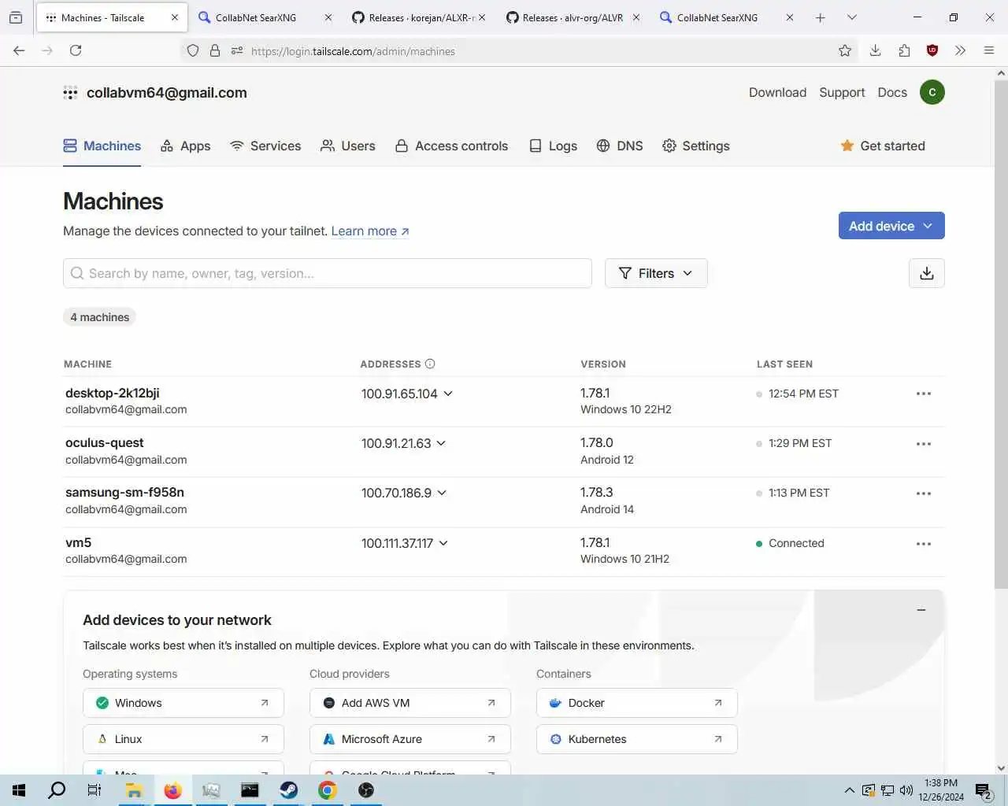This screenshot has height=806, width=1008.
Task: Show hidden system tray icons
Action: pyautogui.click(x=849, y=790)
